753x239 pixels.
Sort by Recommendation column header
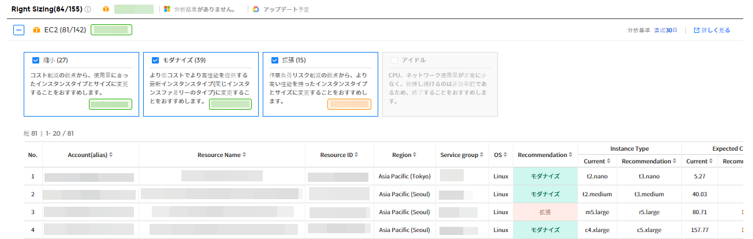tap(545, 155)
